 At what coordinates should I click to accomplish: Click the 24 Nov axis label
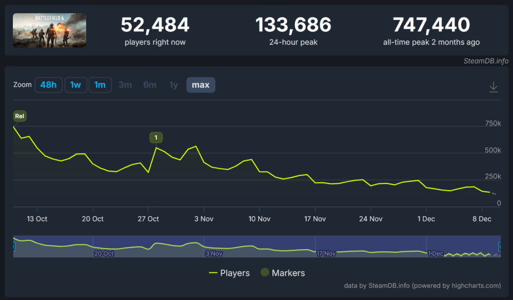pos(371,219)
